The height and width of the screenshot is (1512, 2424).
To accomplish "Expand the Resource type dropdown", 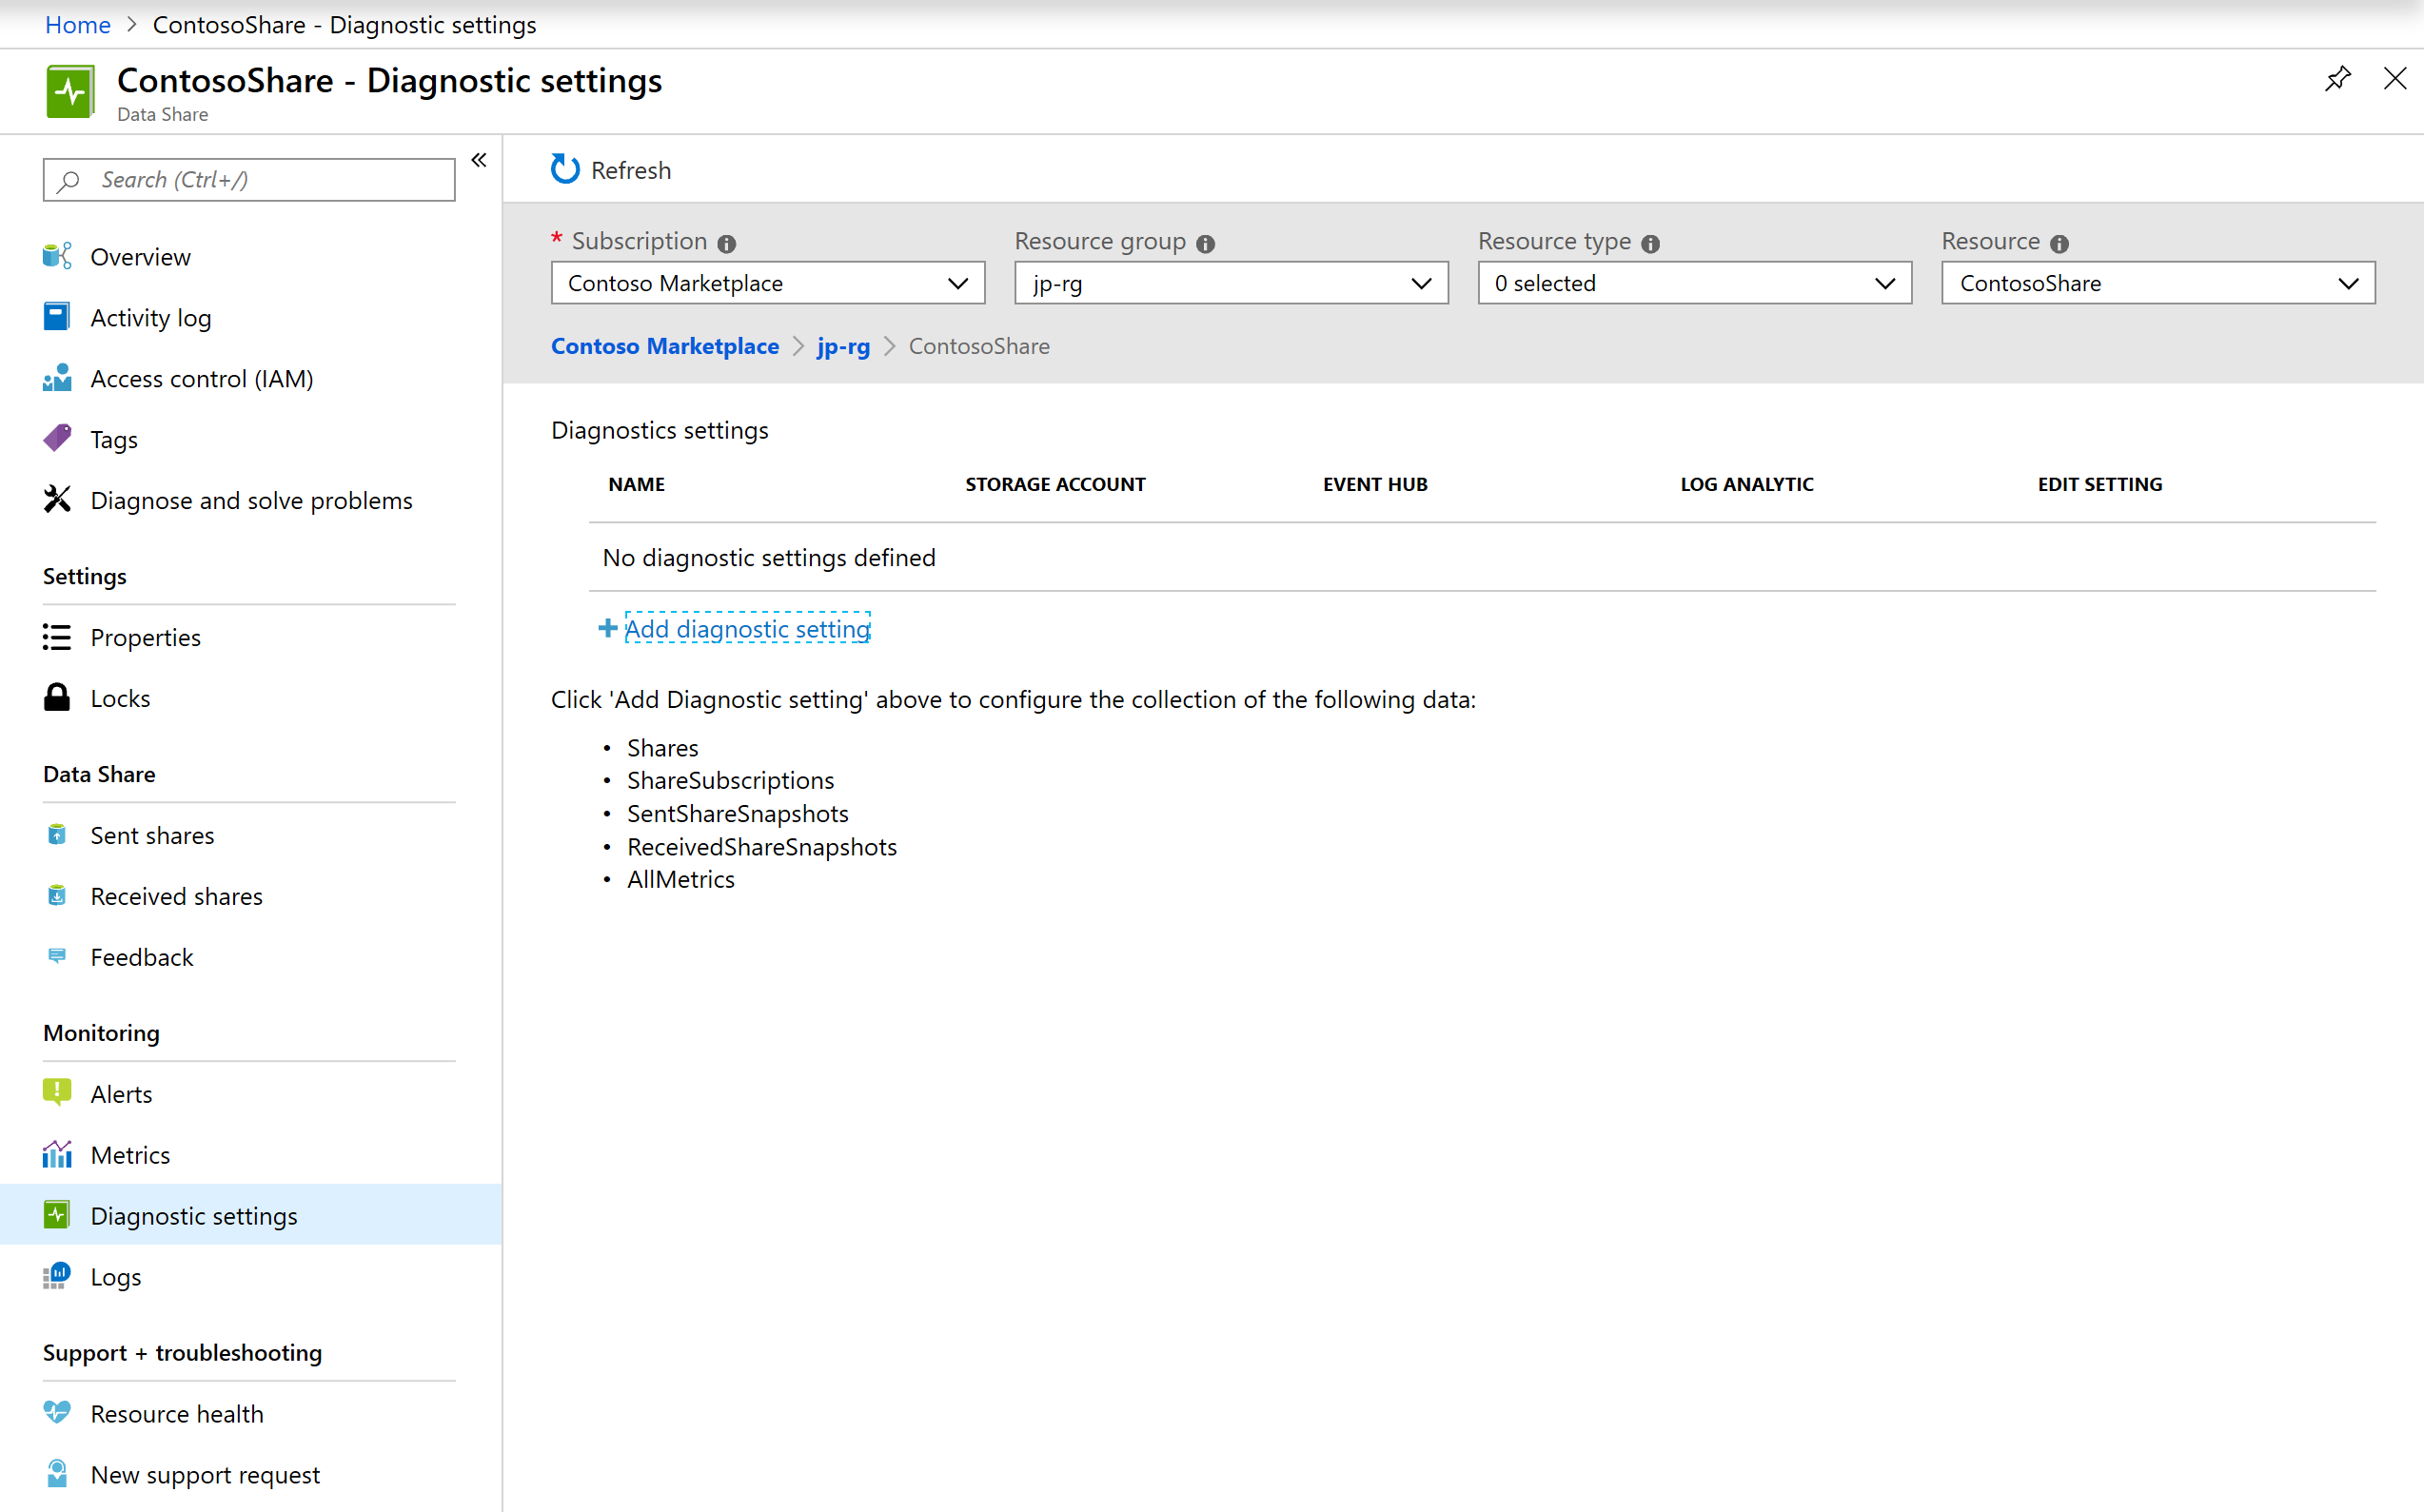I will click(1887, 283).
